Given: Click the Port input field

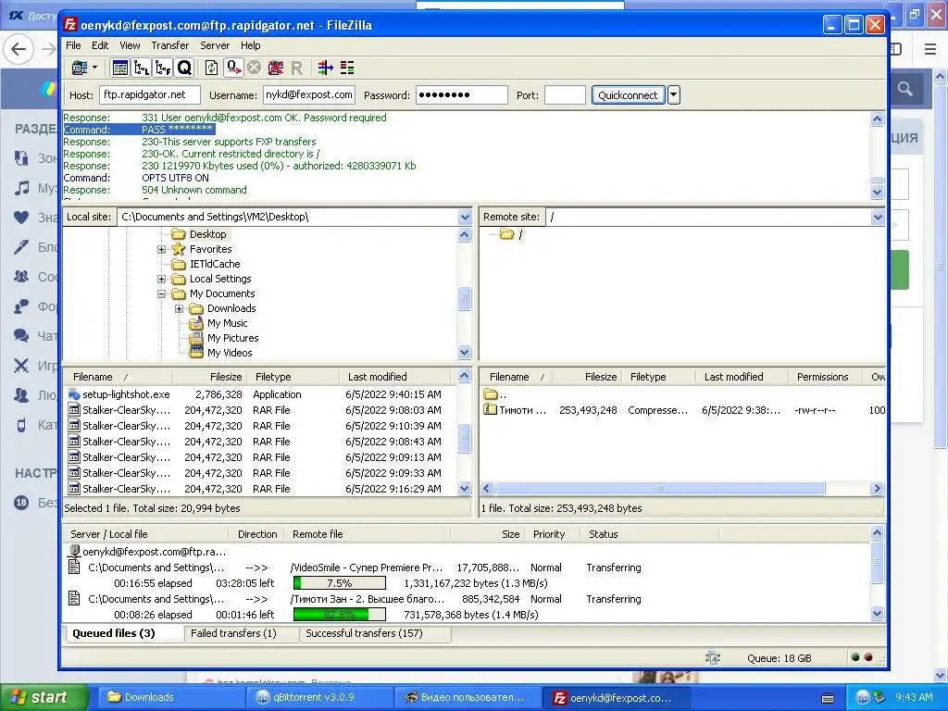Looking at the screenshot, I should (565, 95).
